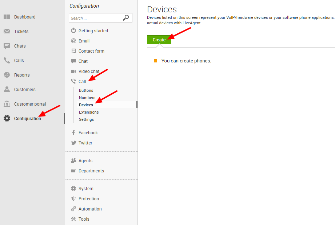
Task: Go to Departments configuration
Action: (91, 171)
